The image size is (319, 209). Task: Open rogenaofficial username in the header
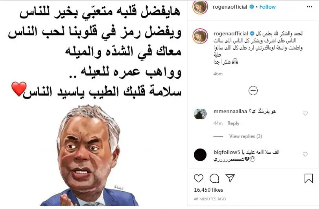[x=230, y=7]
